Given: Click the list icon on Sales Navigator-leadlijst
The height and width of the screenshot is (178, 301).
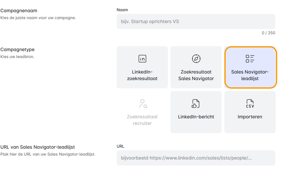Looking at the screenshot, I should 250,59.
